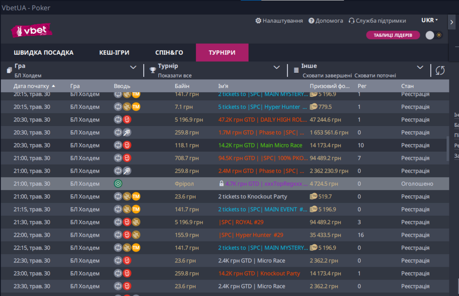This screenshot has width=459, height=296.
Task: Open Служба підтримки link
Action: [x=381, y=21]
